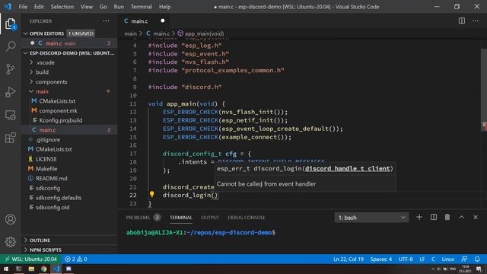Open File Explorer from the taskbar
The image size is (487, 274).
point(31,269)
